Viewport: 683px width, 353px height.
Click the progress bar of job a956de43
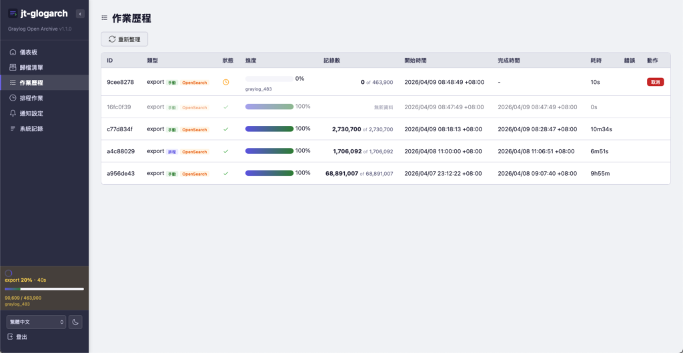pyautogui.click(x=269, y=173)
